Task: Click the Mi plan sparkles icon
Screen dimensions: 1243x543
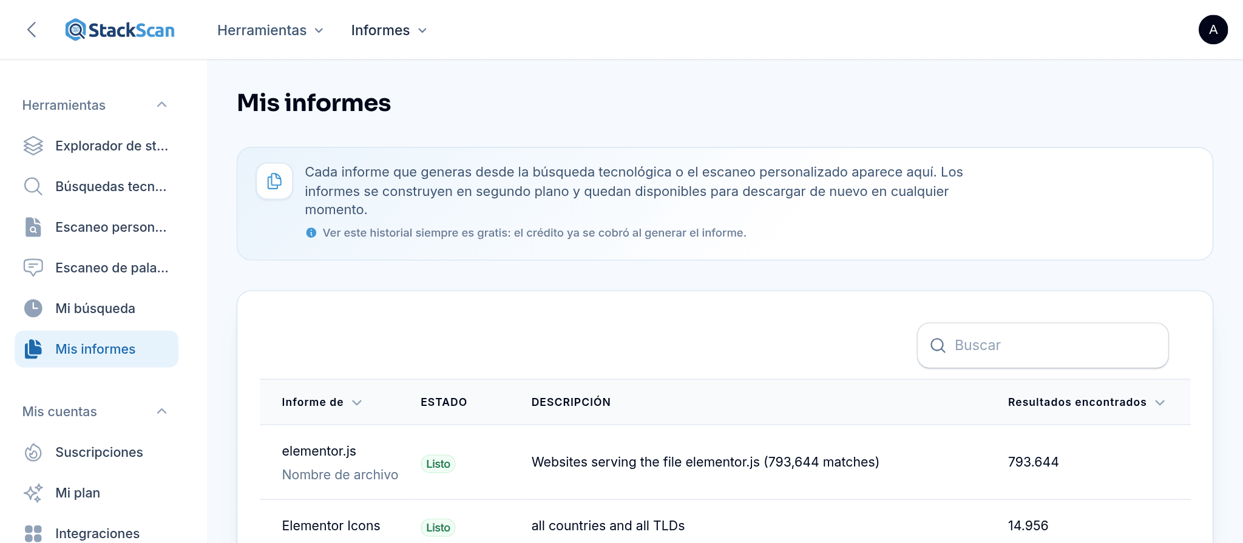Action: coord(33,493)
